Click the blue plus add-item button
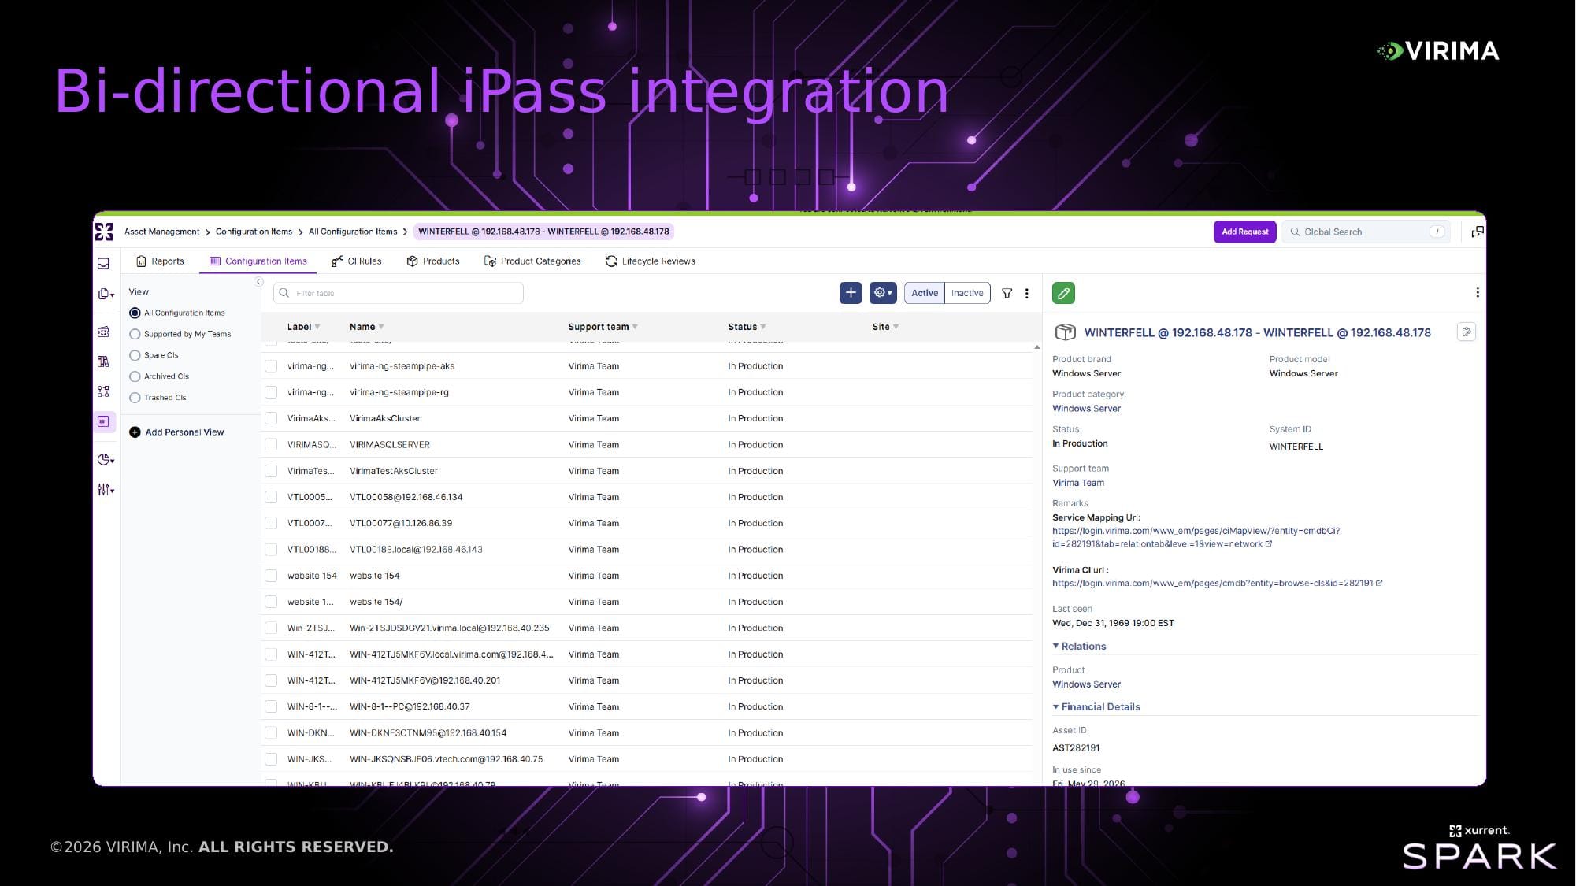 click(x=851, y=293)
